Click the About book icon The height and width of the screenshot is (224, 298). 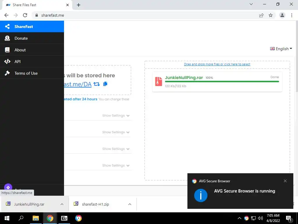[7, 50]
